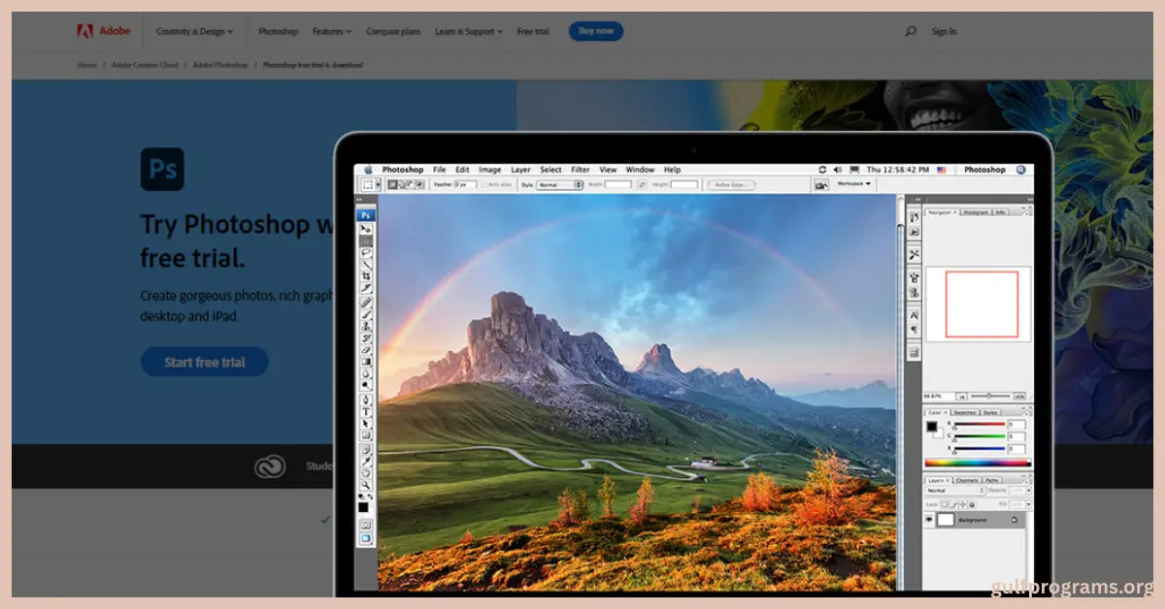Click the Start free trial button
1165x609 pixels.
(204, 363)
